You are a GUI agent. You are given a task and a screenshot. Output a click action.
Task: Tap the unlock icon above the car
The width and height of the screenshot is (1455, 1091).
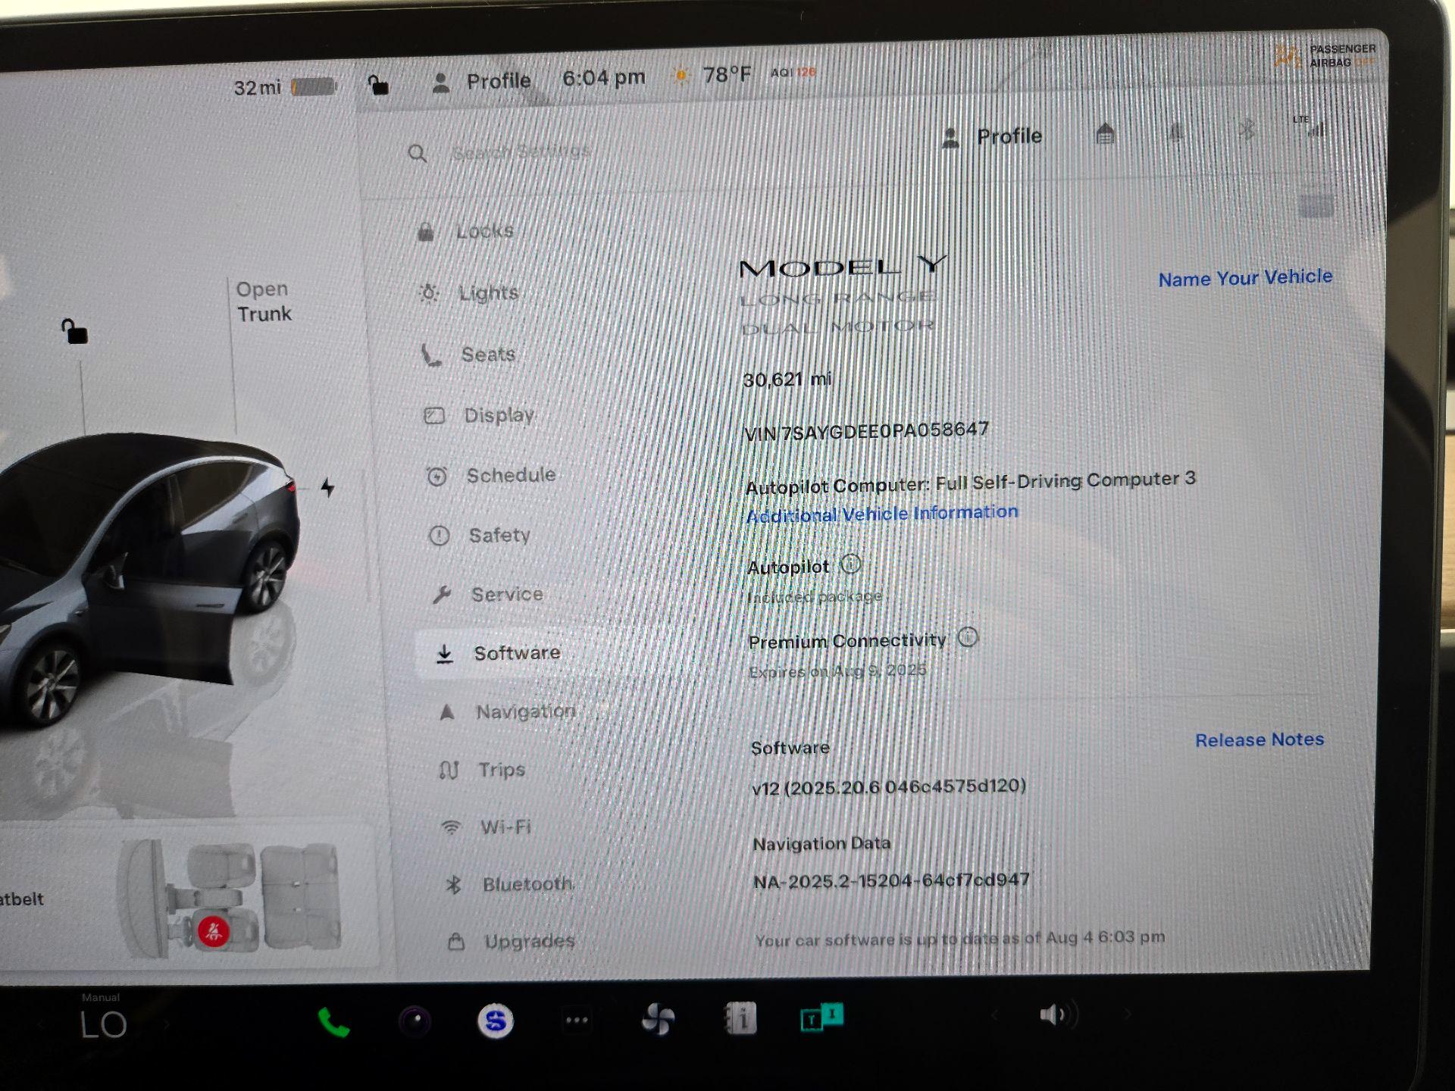tap(74, 331)
